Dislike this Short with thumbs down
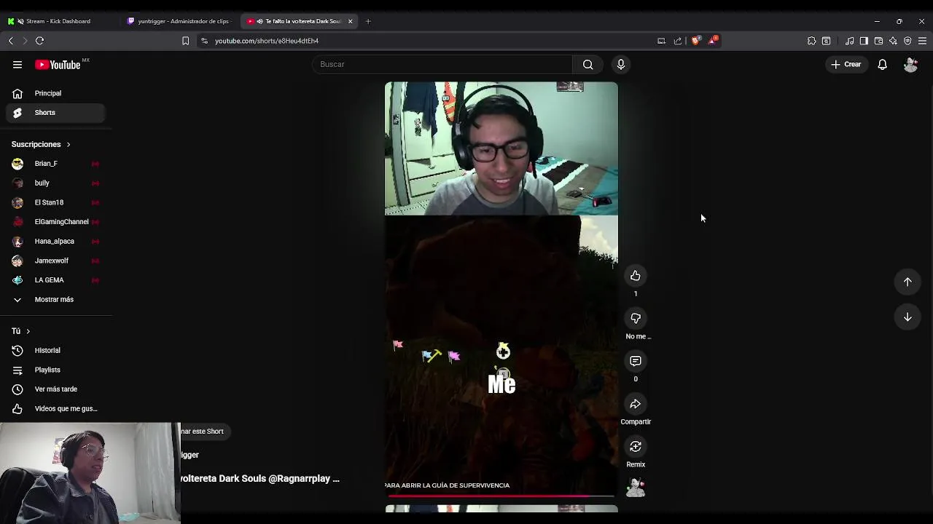Screen dimensions: 933x524 click(x=636, y=318)
